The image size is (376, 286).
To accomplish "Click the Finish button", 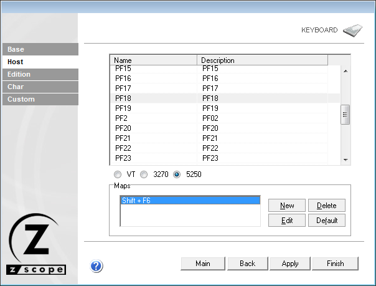I will coord(336,264).
